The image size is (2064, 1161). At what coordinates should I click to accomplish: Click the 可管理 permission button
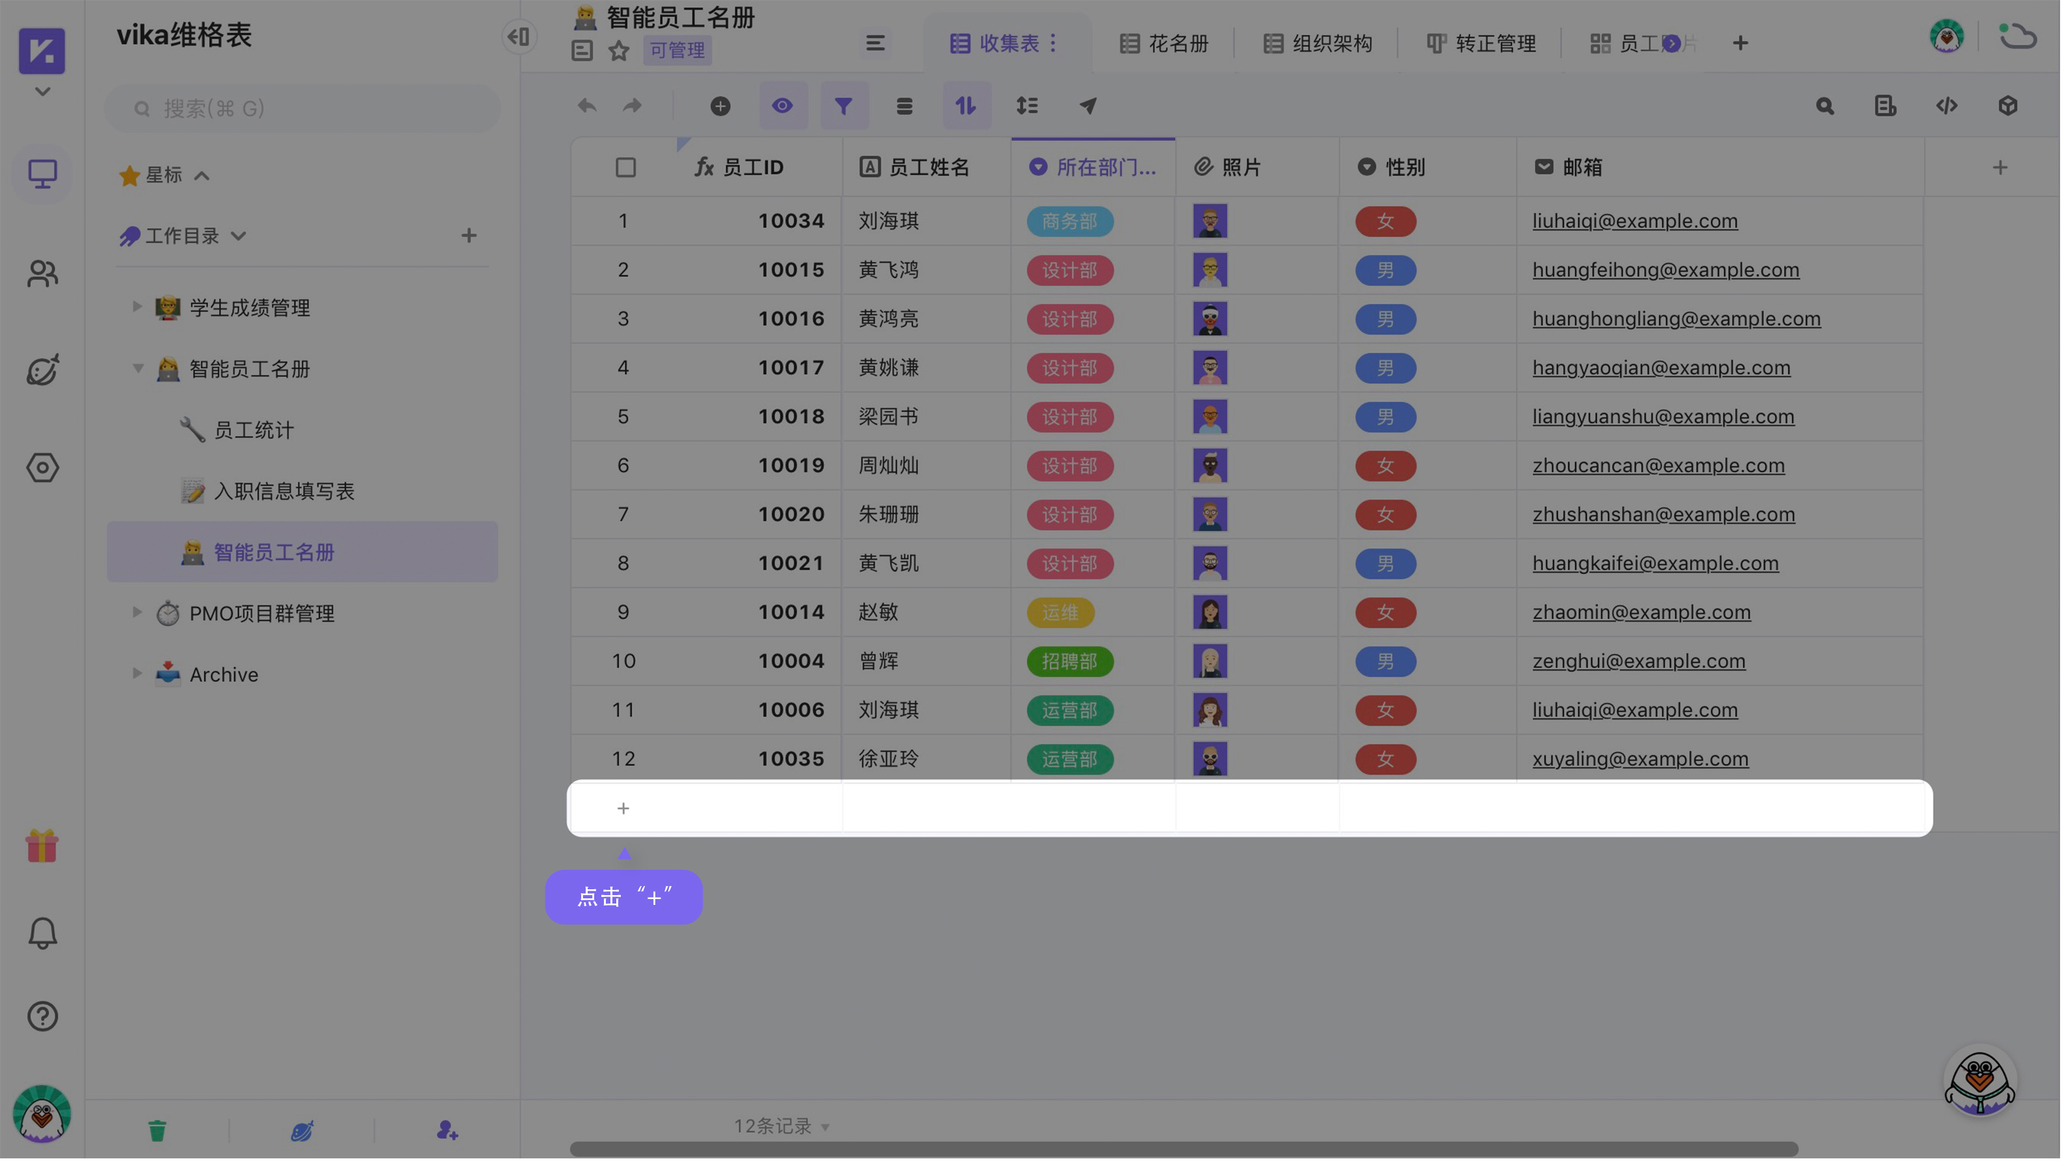click(676, 51)
